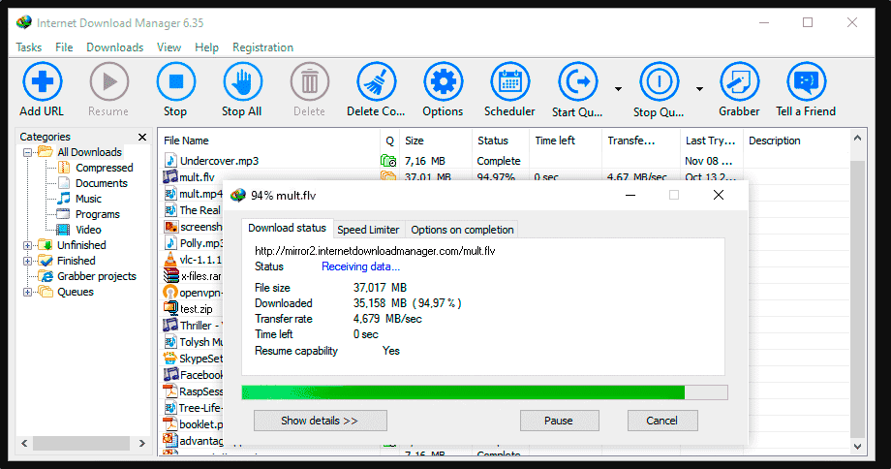
Task: Click the Tell a Friend icon
Action: [805, 82]
